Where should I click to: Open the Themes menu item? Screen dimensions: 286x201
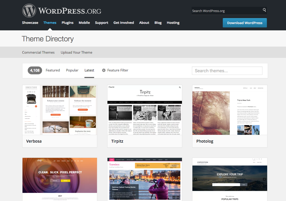click(50, 23)
